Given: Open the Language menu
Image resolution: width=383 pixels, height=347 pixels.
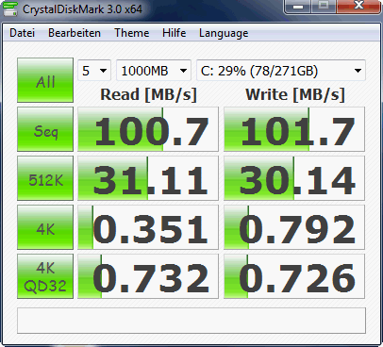Looking at the screenshot, I should pyautogui.click(x=224, y=33).
